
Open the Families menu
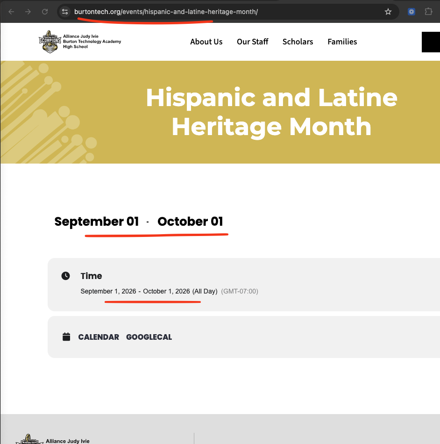click(x=342, y=42)
